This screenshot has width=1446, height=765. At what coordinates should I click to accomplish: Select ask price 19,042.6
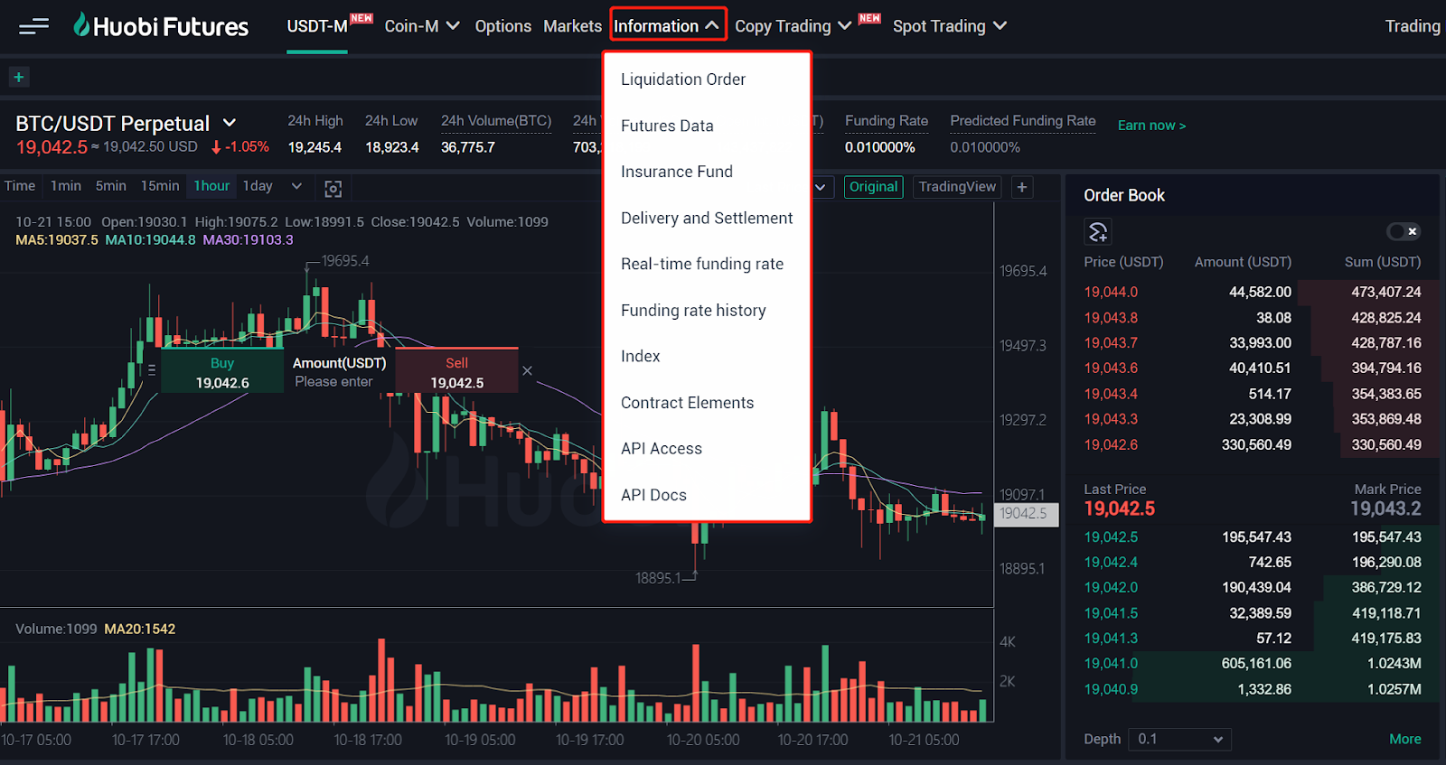click(1111, 444)
